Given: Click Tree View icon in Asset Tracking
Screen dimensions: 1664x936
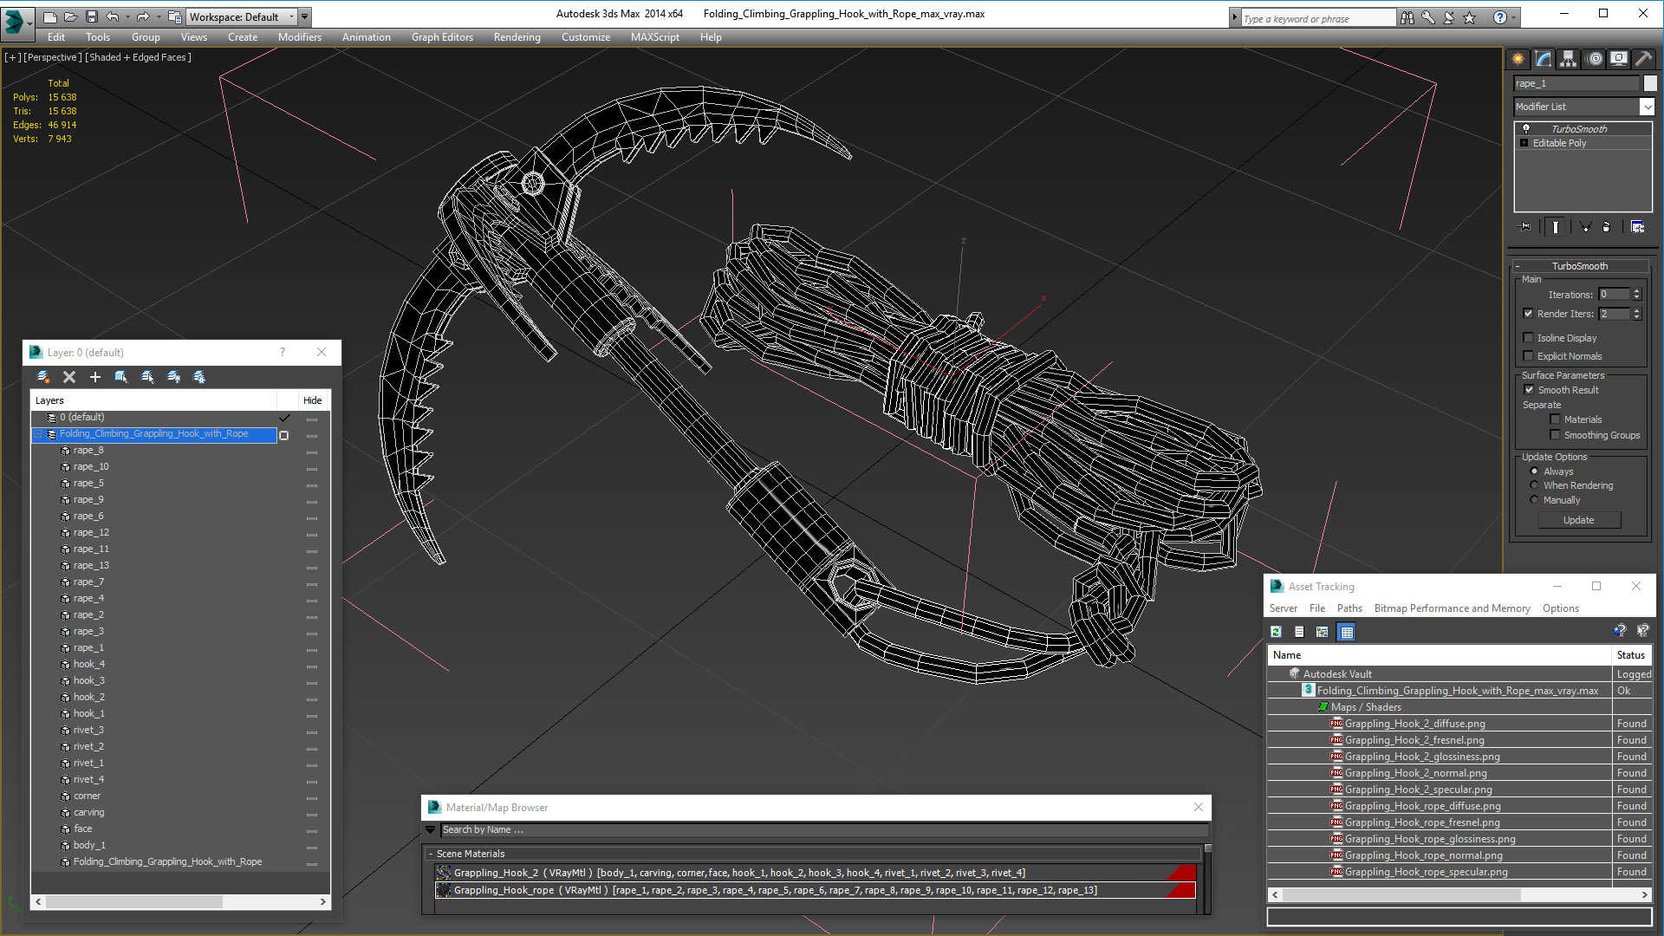Looking at the screenshot, I should pos(1323,632).
